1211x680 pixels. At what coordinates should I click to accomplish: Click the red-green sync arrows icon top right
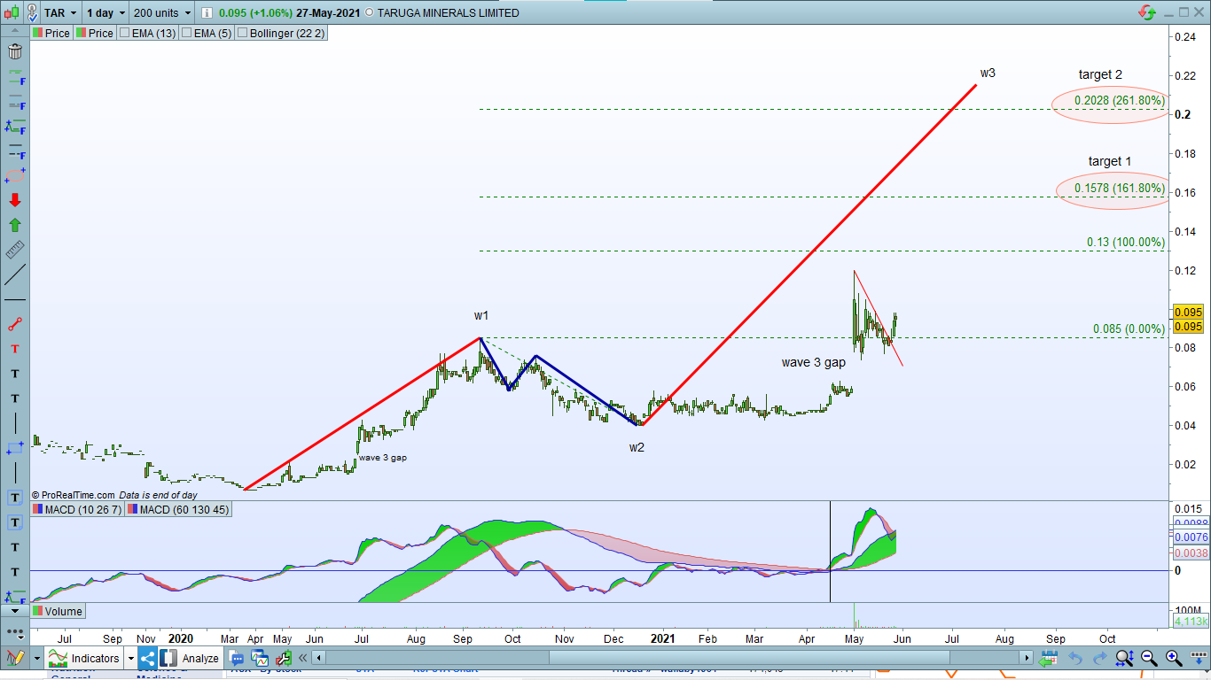tap(1147, 13)
